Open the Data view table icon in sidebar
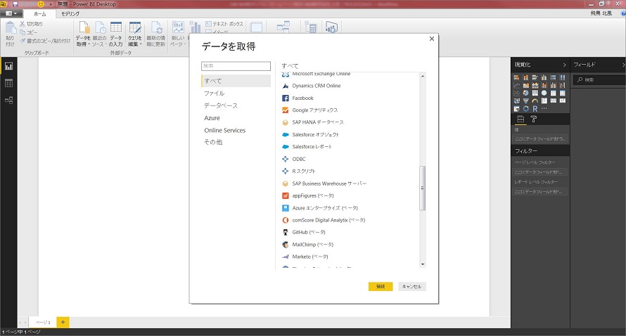626x336 pixels. tap(8, 83)
